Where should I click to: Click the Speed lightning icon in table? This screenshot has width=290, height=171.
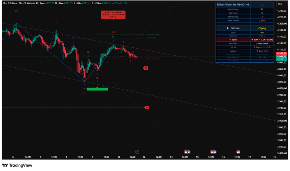click(x=230, y=40)
